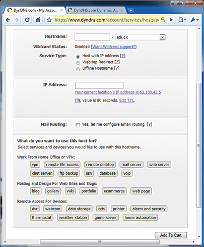Select Host with IP address radio

tap(78, 57)
